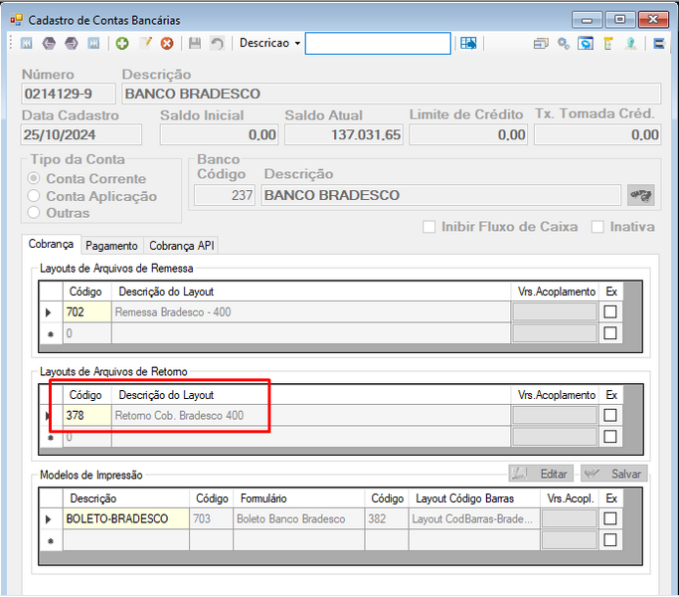Select new-row asterisk in Modelos de Impressão grid

(x=51, y=540)
